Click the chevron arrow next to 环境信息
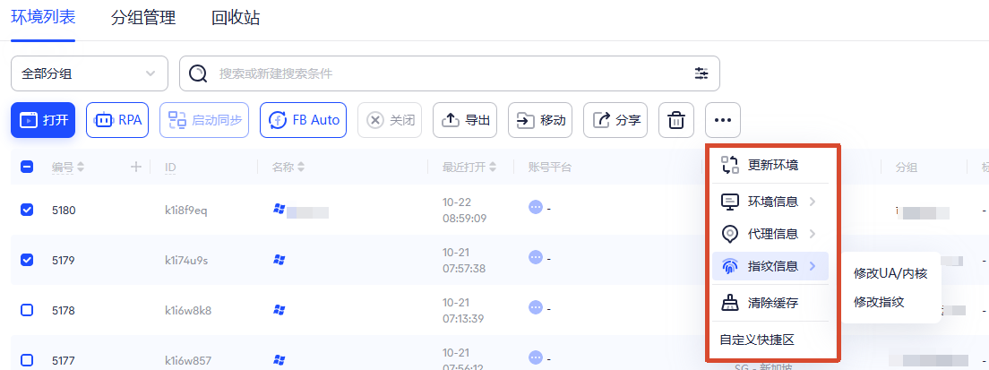989x370 pixels. 813,202
